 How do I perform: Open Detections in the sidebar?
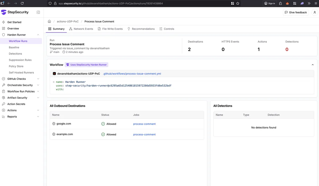pyautogui.click(x=15, y=54)
